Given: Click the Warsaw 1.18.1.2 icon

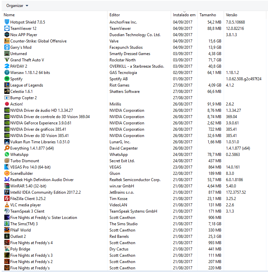Looking at the screenshot, I should (x=7, y=73).
